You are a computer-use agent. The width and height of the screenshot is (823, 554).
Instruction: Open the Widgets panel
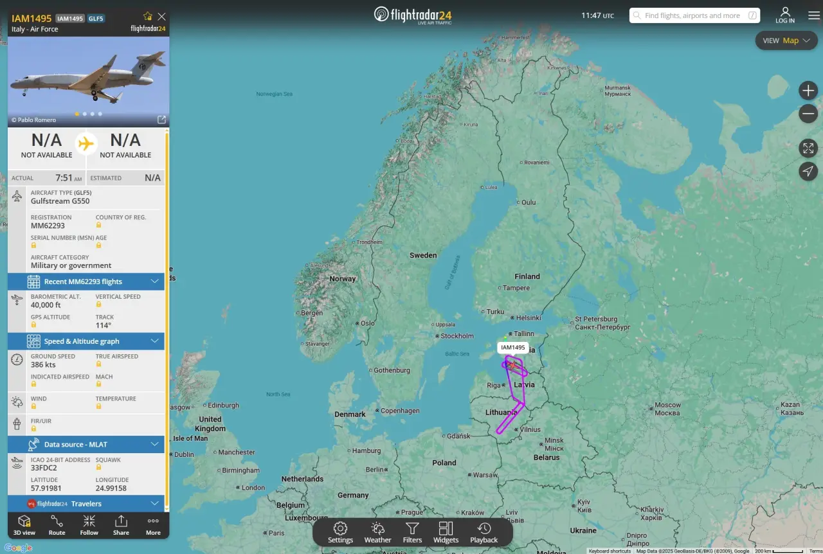pos(446,532)
